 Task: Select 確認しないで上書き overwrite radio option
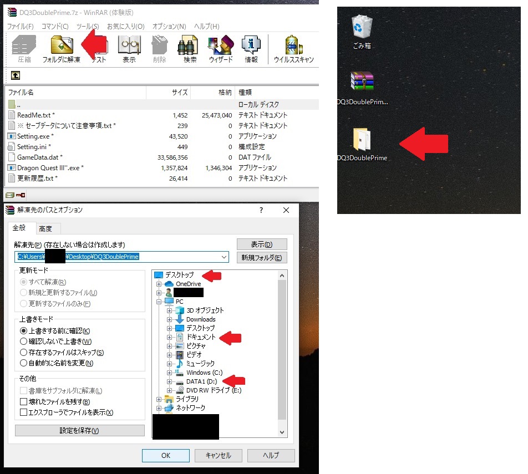(23, 342)
